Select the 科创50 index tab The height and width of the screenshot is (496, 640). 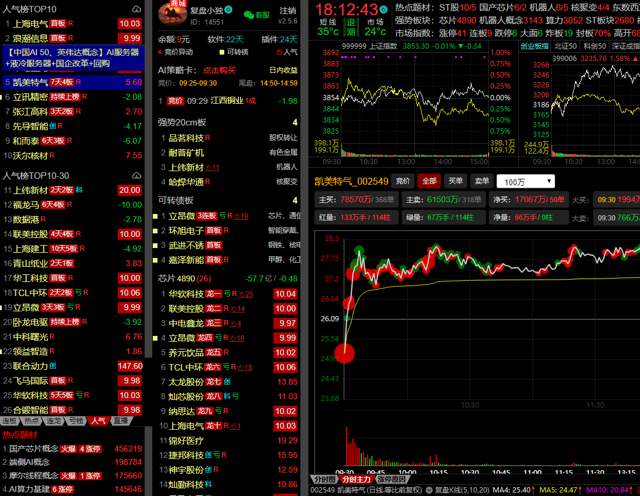click(x=595, y=46)
